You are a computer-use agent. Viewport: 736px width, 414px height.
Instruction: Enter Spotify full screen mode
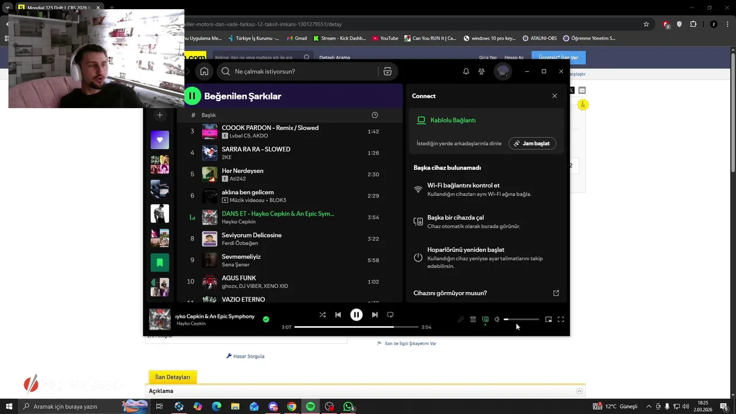[x=561, y=319]
